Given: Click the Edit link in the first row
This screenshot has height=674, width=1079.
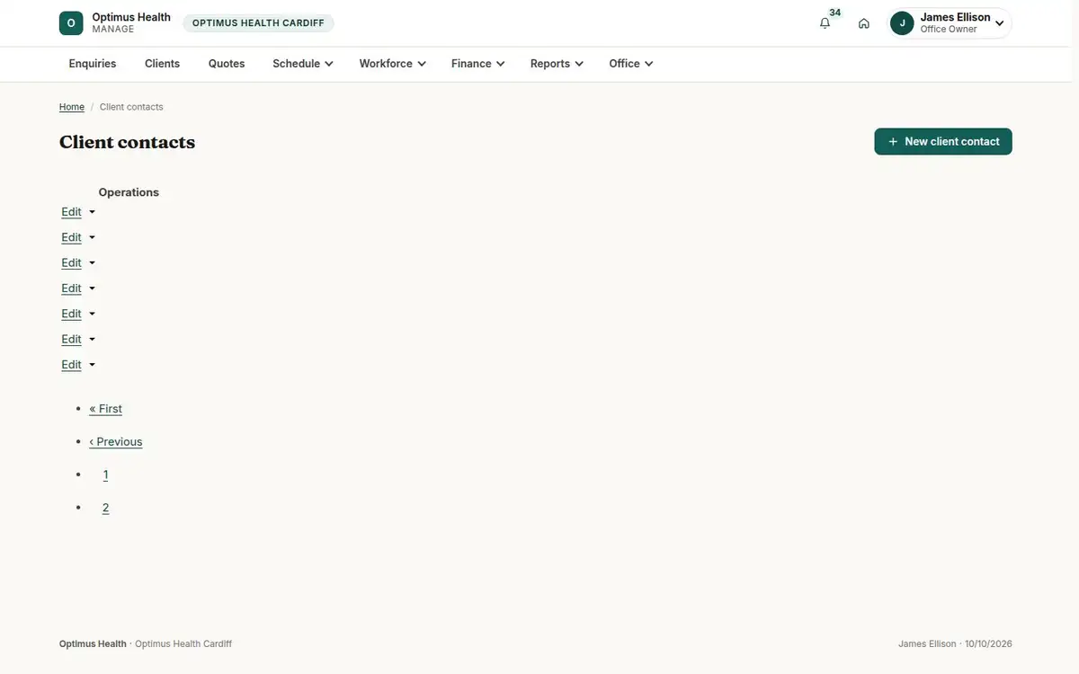Looking at the screenshot, I should pyautogui.click(x=71, y=212).
